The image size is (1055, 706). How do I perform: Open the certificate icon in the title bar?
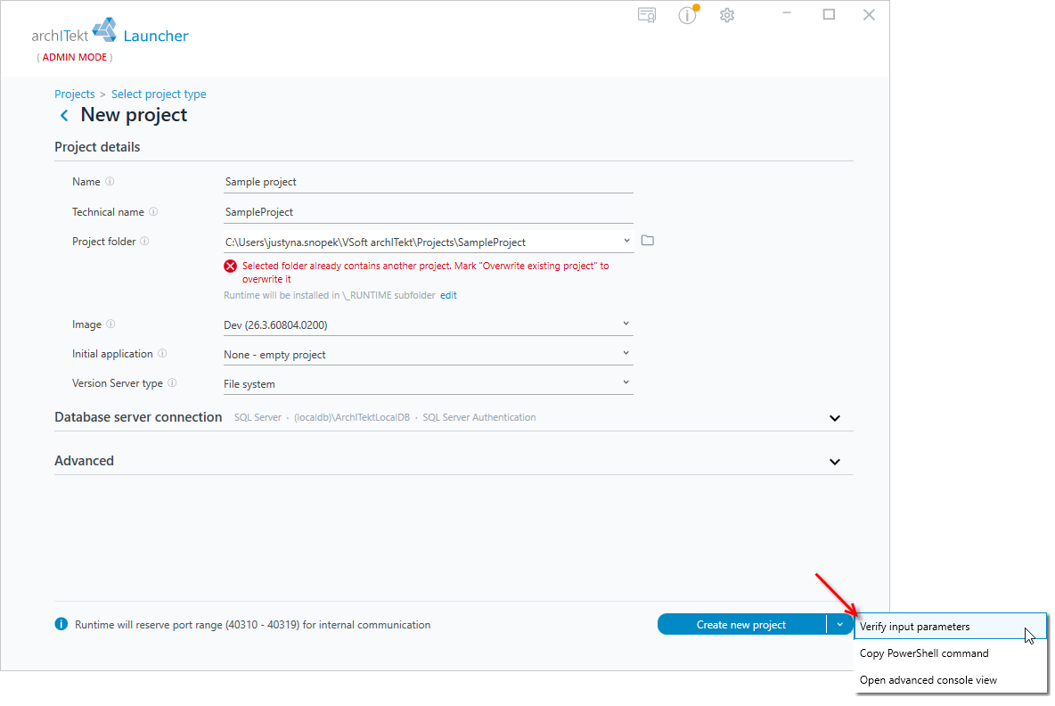647,15
